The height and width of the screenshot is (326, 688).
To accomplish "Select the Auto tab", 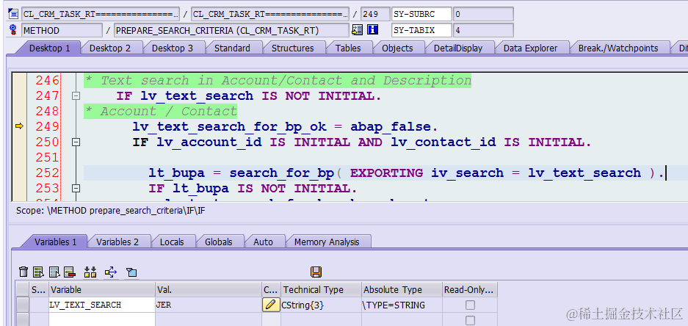I will [264, 242].
